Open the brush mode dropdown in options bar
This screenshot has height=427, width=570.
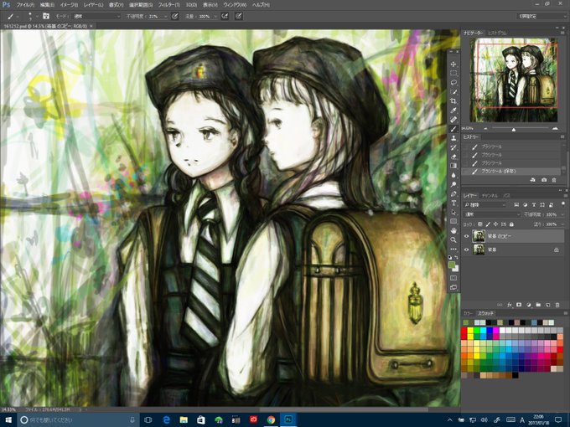96,17
